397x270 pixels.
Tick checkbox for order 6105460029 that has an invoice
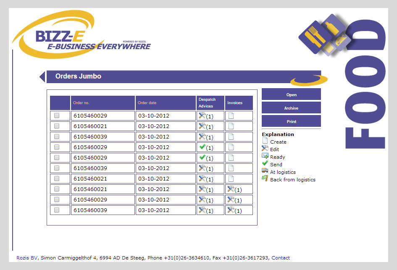coord(57,199)
